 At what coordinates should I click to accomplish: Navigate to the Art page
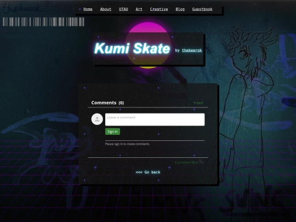coord(139,9)
